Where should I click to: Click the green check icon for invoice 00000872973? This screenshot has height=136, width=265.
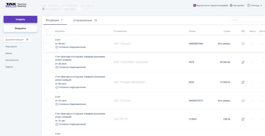tap(243, 101)
